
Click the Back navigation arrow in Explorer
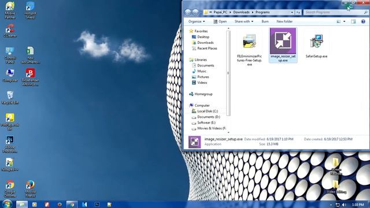[x=188, y=12]
